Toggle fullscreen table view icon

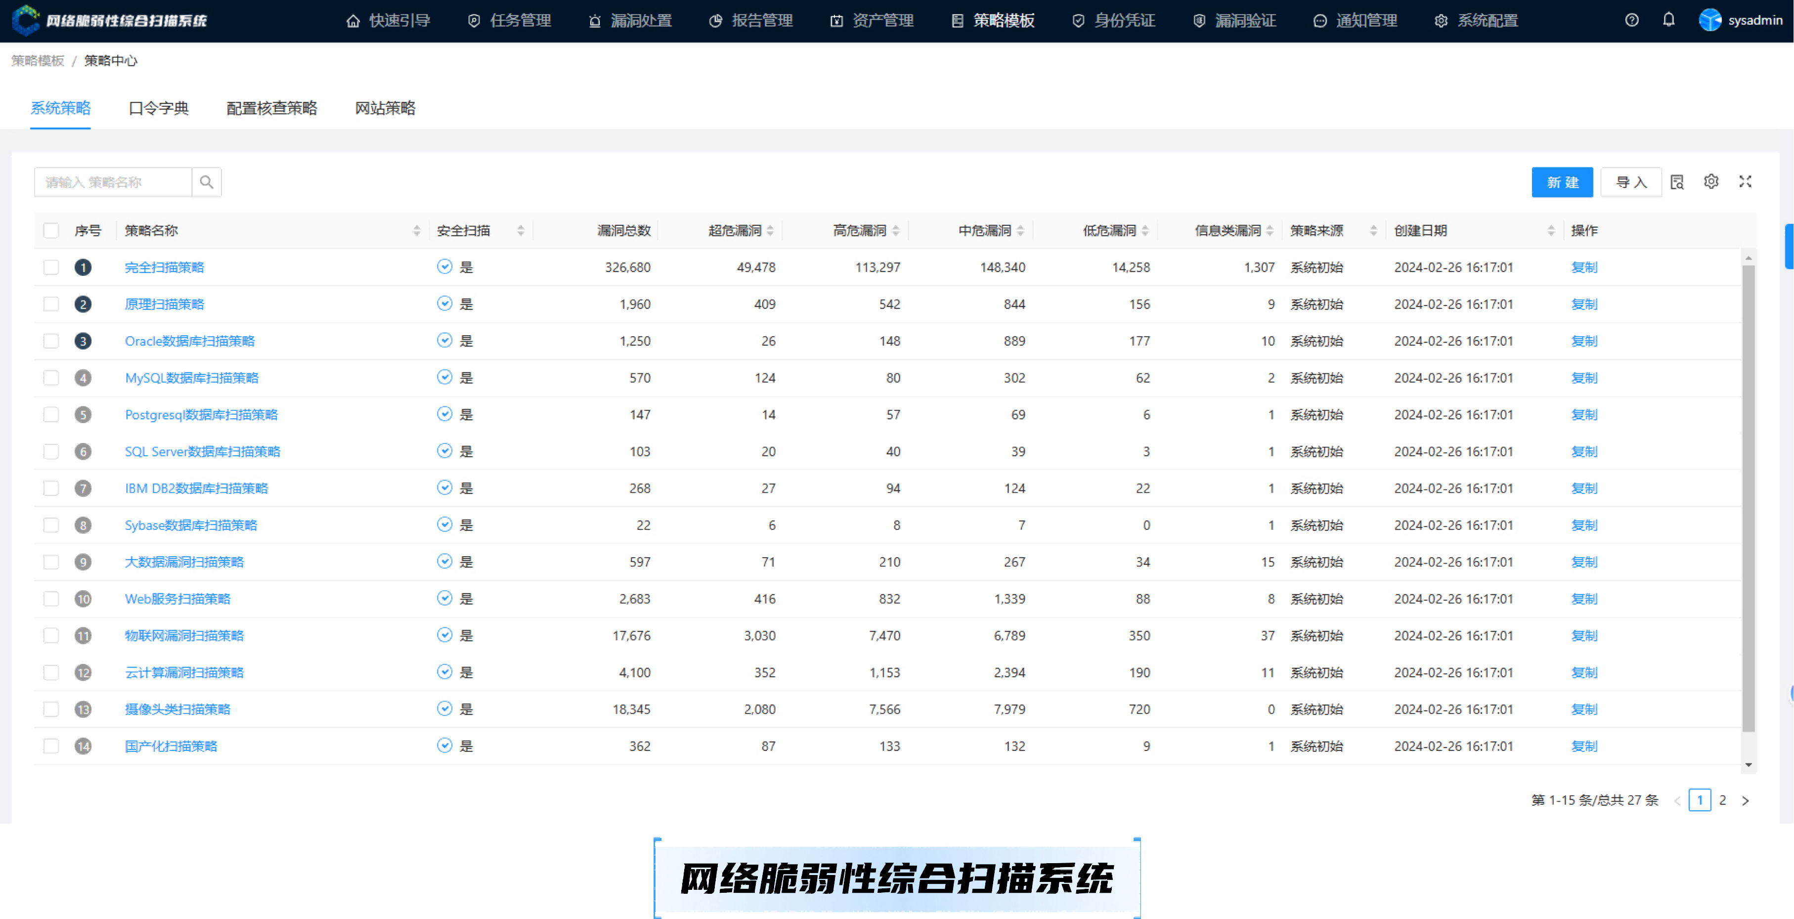click(x=1745, y=182)
